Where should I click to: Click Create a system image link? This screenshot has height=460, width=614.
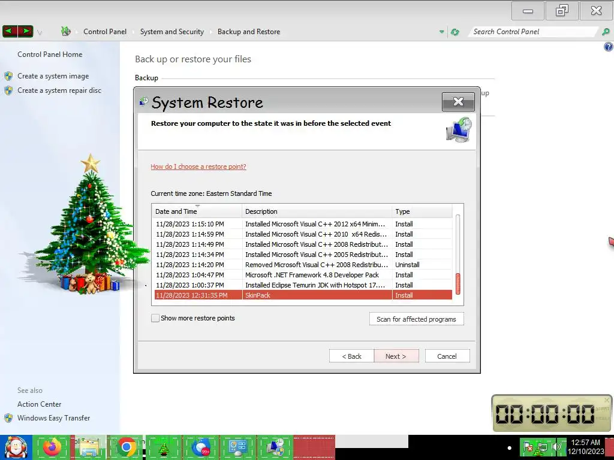53,76
